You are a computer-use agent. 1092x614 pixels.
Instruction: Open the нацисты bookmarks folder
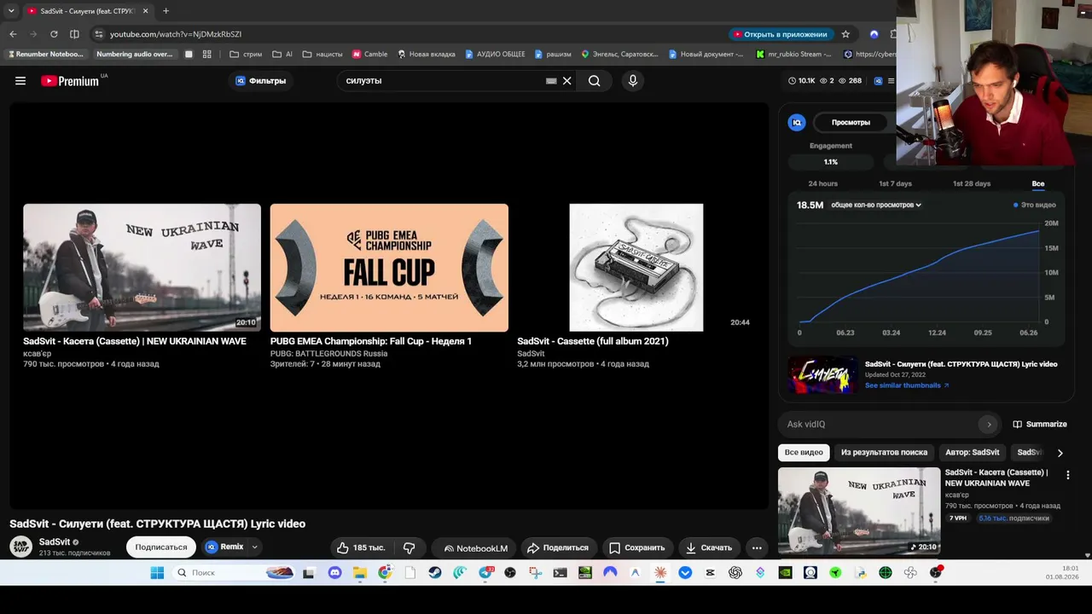pos(322,54)
